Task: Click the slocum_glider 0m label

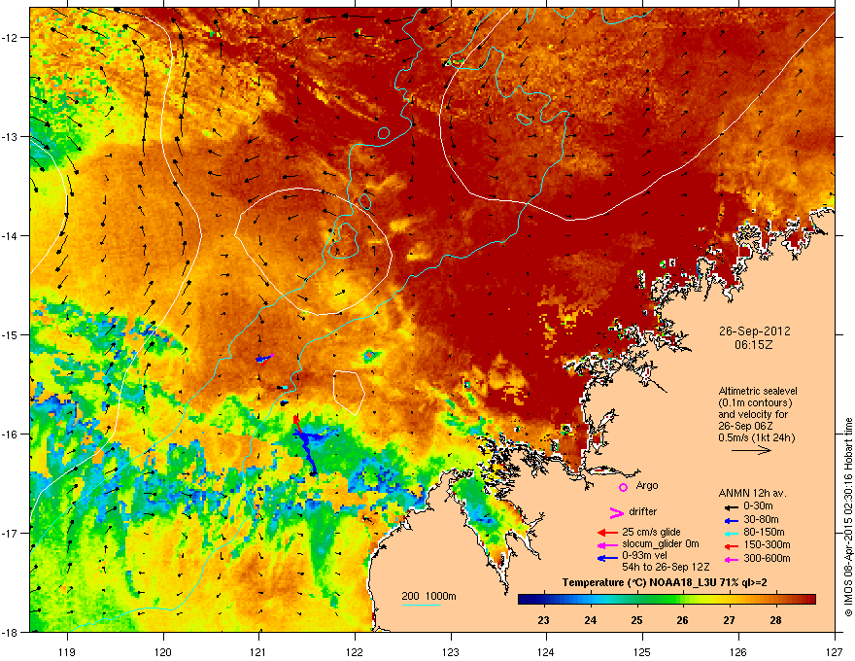Action: click(661, 544)
